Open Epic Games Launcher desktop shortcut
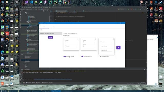The height and width of the screenshot is (92, 164). pos(146,3)
